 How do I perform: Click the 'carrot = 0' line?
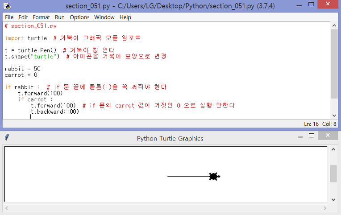(21, 75)
